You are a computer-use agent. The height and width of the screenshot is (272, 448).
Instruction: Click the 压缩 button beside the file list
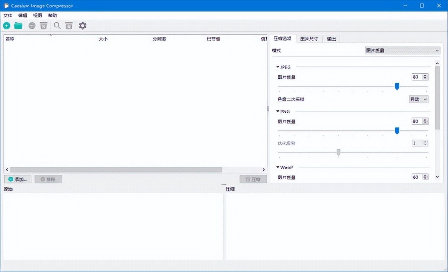tap(253, 179)
